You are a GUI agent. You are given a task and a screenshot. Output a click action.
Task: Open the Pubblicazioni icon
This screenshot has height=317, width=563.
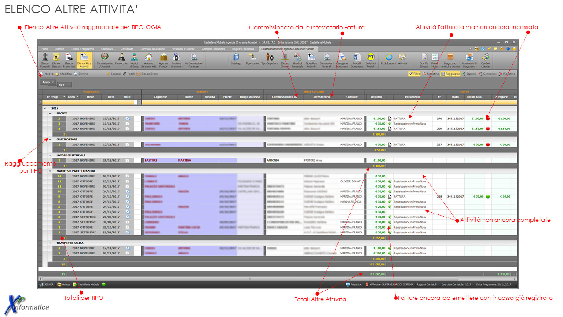(388, 59)
